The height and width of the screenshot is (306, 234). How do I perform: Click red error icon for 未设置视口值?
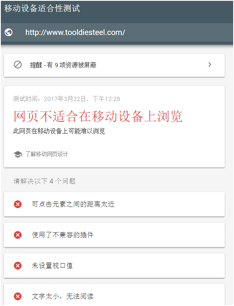[18, 266]
